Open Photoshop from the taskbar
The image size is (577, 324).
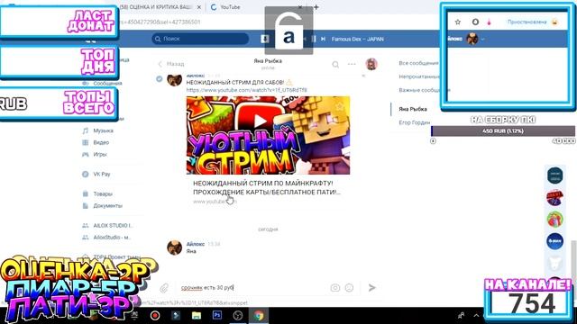pyautogui.click(x=217, y=315)
